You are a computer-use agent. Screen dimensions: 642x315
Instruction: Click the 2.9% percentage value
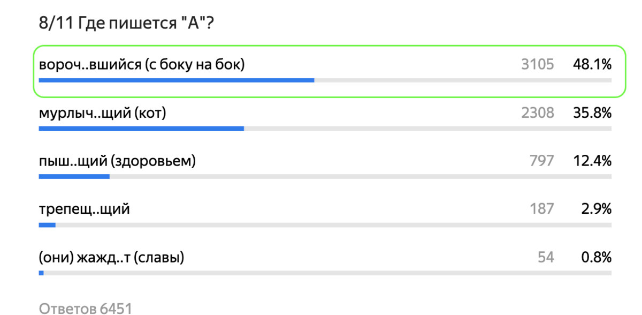click(x=596, y=209)
